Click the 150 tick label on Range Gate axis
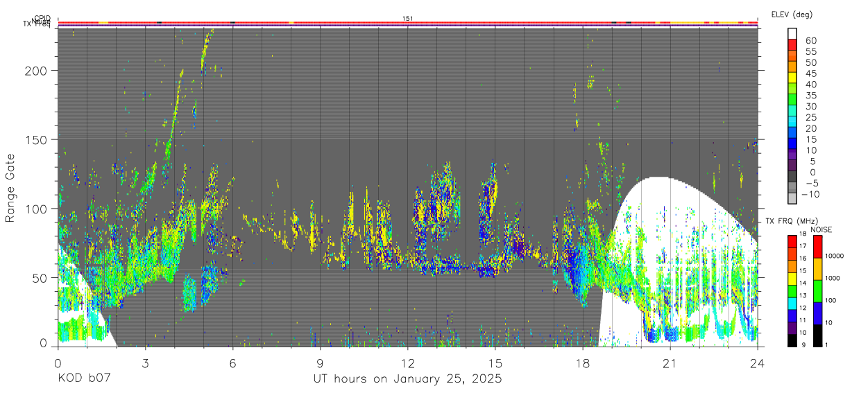 pos(37,140)
